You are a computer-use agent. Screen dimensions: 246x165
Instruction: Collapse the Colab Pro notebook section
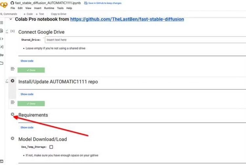pyautogui.click(x=11, y=19)
